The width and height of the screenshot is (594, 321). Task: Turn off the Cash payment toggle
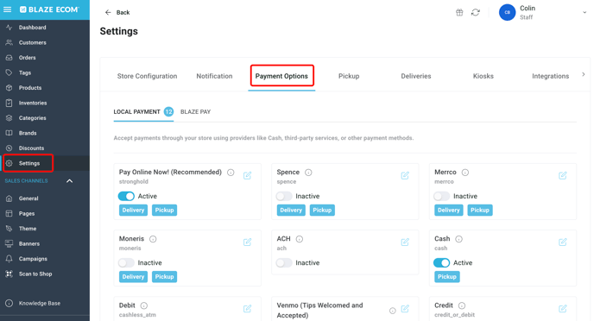click(441, 262)
